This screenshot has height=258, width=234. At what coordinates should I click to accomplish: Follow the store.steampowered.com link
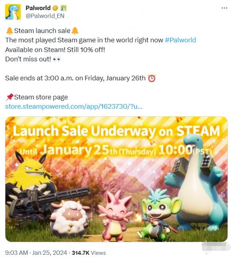74,106
